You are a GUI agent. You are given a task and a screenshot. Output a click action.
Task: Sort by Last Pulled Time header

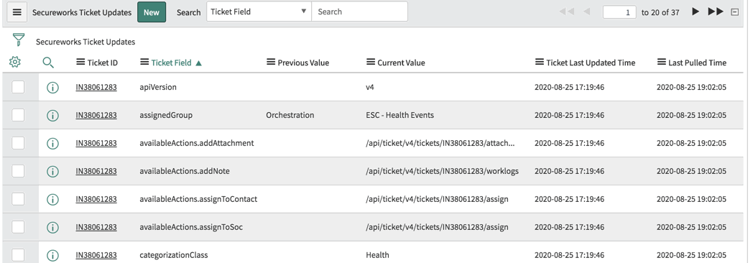pos(697,63)
